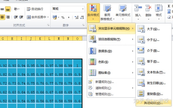Open 清除规则 clear rules submenu
173x108 pixels.
click(111, 88)
